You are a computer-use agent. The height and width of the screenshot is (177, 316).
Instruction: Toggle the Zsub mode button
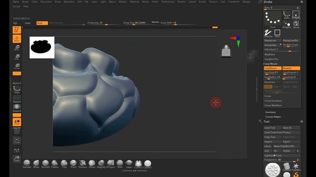pyautogui.click(x=42, y=23)
